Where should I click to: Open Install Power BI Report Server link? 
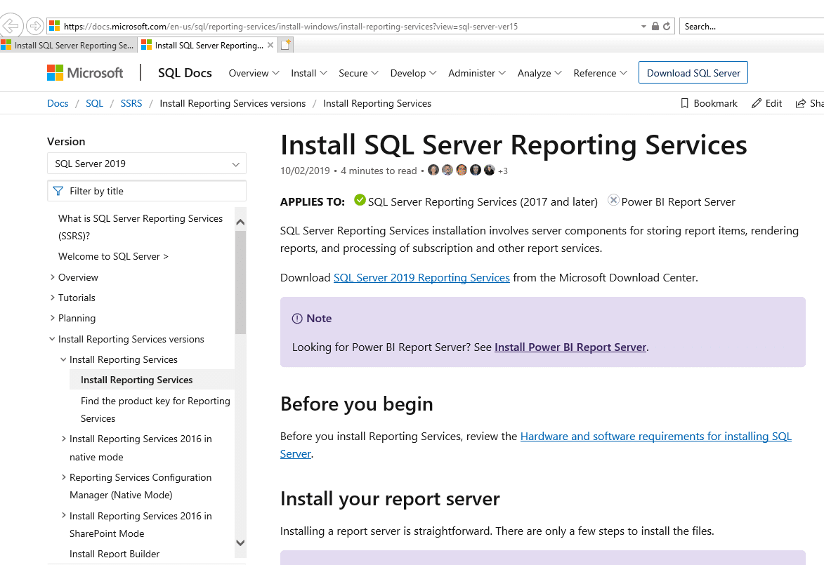pos(570,347)
